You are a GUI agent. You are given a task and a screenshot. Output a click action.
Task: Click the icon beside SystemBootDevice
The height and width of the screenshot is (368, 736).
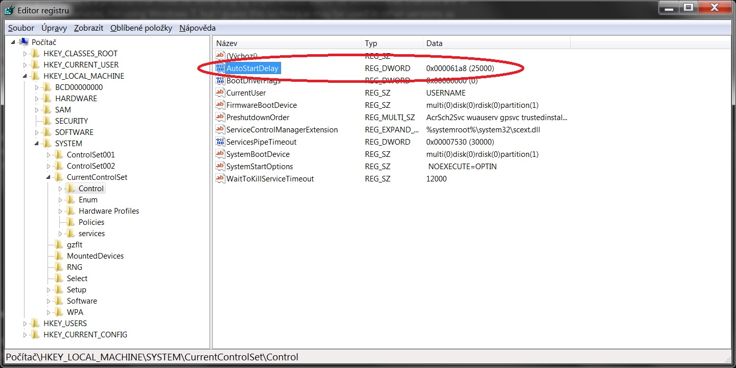(220, 154)
